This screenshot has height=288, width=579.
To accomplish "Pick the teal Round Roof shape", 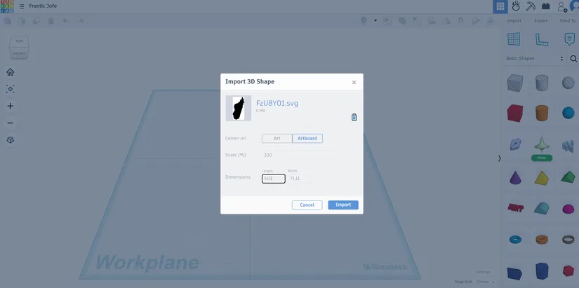I will [542, 208].
